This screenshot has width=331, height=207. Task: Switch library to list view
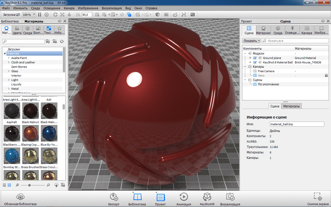[x=4, y=185]
